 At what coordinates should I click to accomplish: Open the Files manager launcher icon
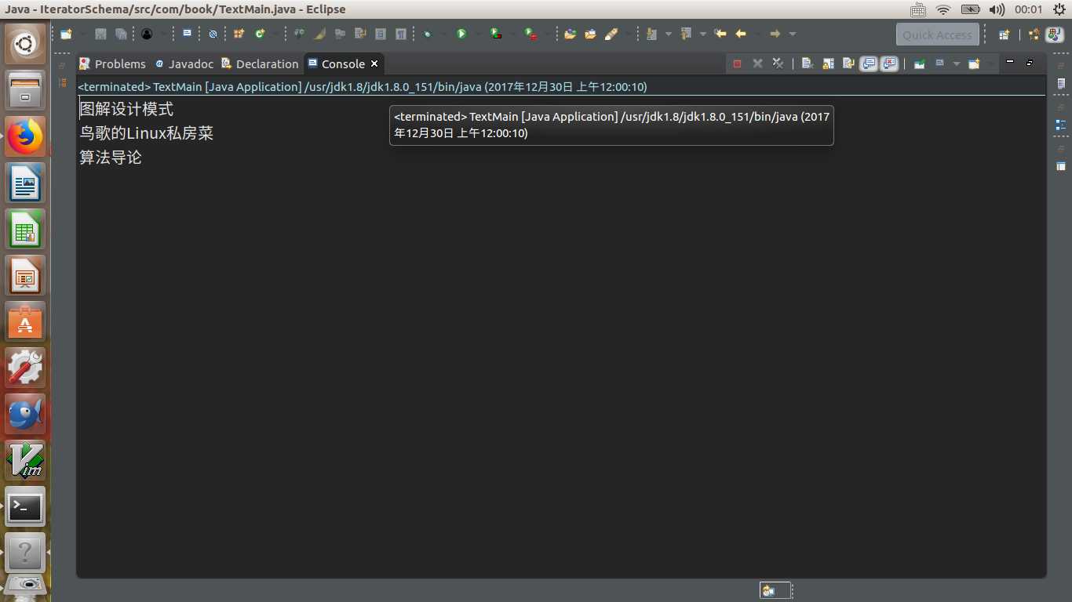(x=25, y=90)
